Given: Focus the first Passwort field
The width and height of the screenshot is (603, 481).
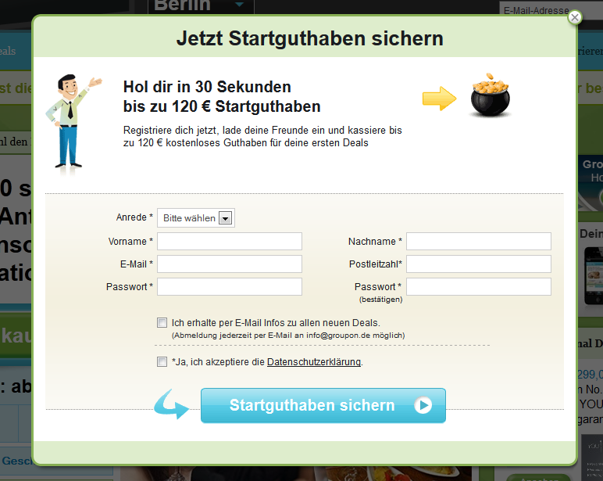Looking at the screenshot, I should pos(230,287).
